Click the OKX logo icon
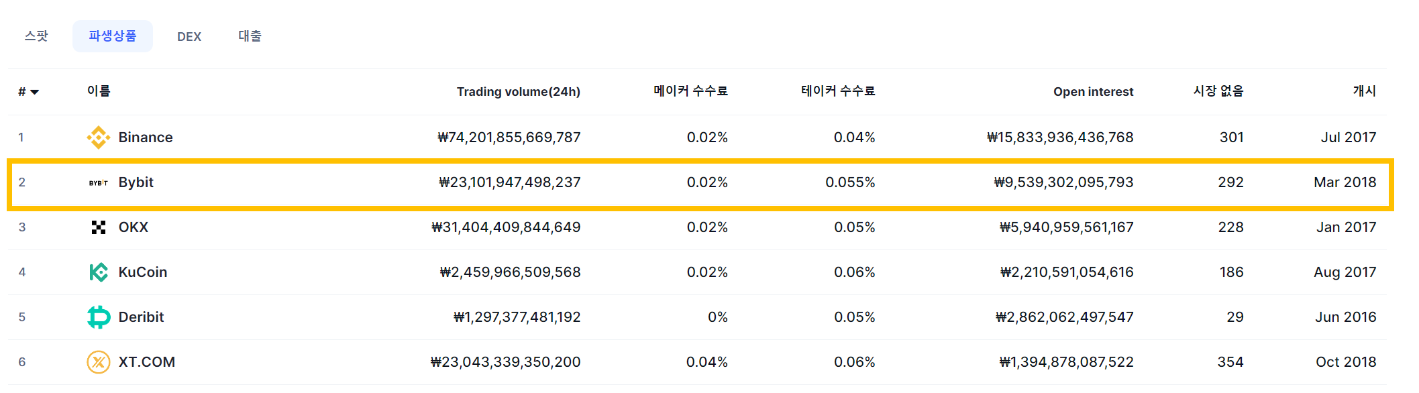 99,227
